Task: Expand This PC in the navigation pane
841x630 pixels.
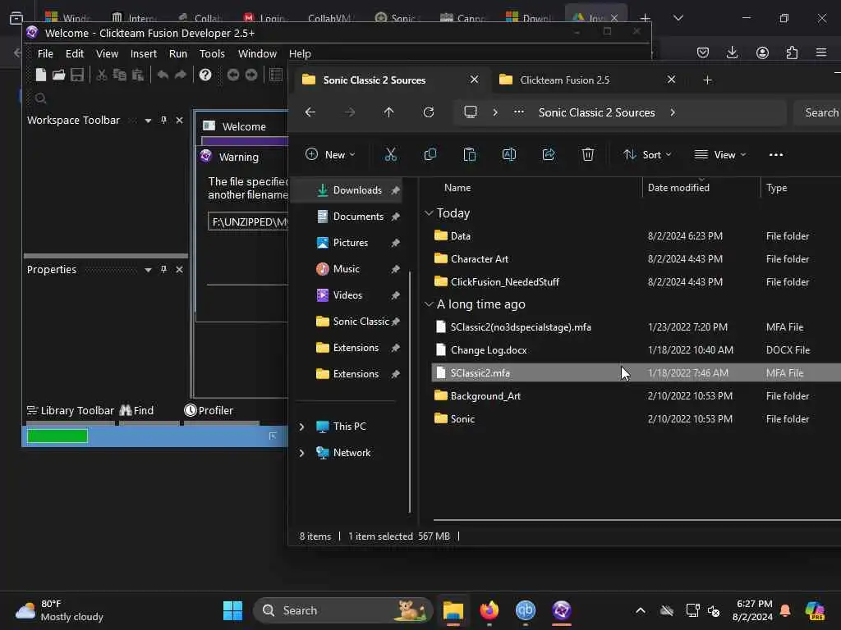Action: point(302,427)
